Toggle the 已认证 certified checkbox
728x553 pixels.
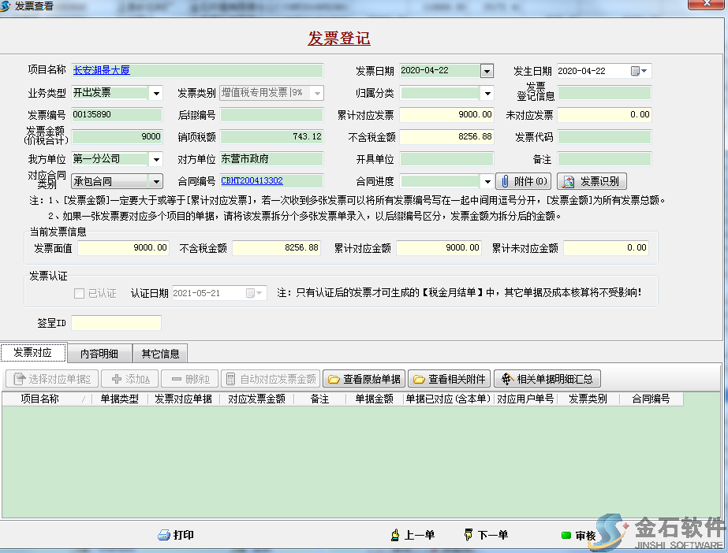point(77,293)
